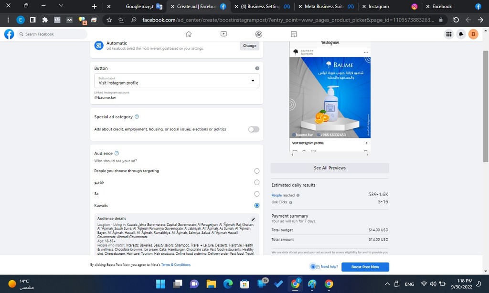Click Boost Post Now
Viewport: 489px width, 293px height.
pyautogui.click(x=365, y=267)
